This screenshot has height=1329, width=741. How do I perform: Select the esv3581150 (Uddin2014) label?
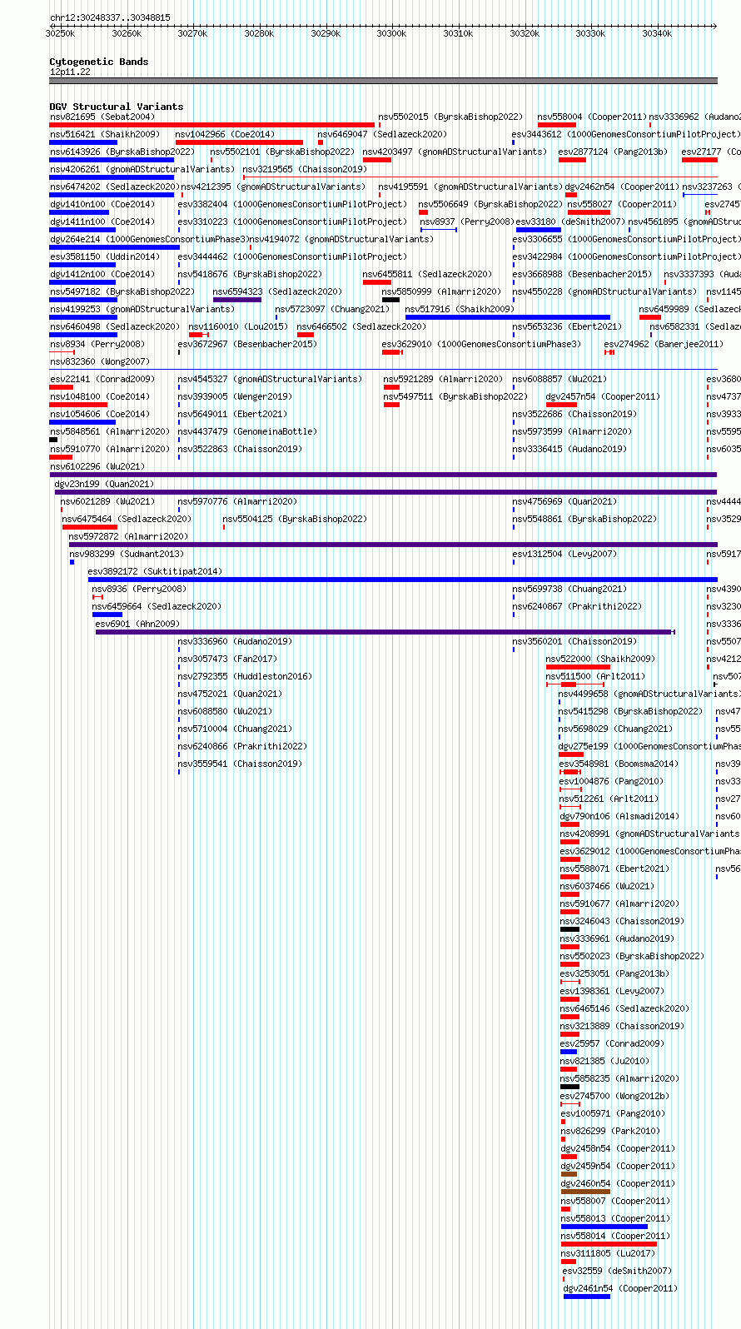tap(105, 256)
